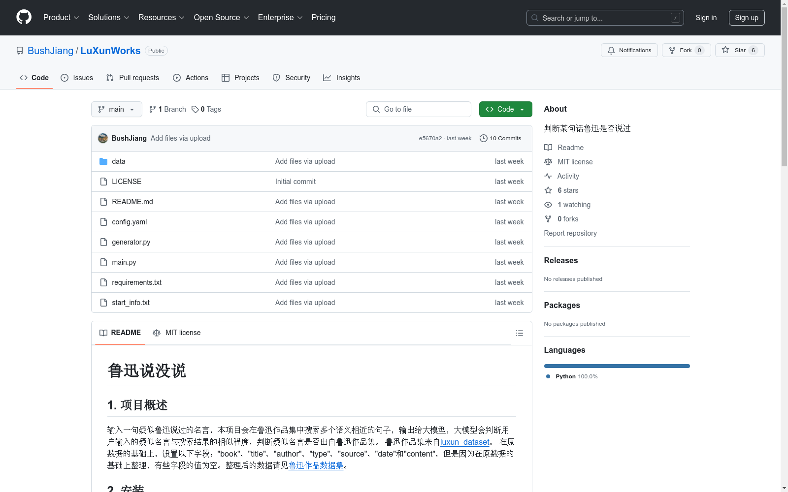Open the Pricing page
The image size is (788, 492).
tap(324, 17)
